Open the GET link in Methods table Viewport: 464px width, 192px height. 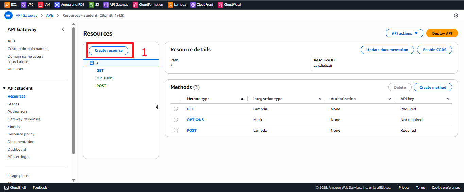point(190,109)
